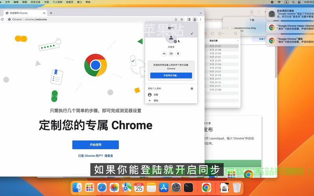
Task: Click the input source A icon
Action: coord(287,2)
